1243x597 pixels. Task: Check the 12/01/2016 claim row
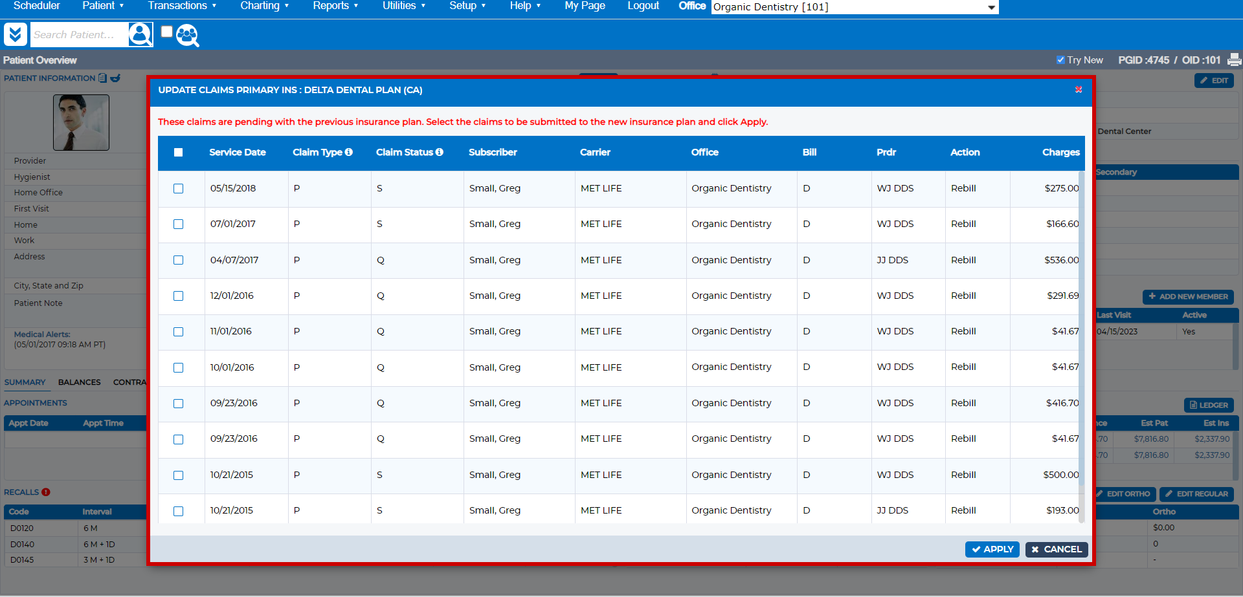pos(179,296)
